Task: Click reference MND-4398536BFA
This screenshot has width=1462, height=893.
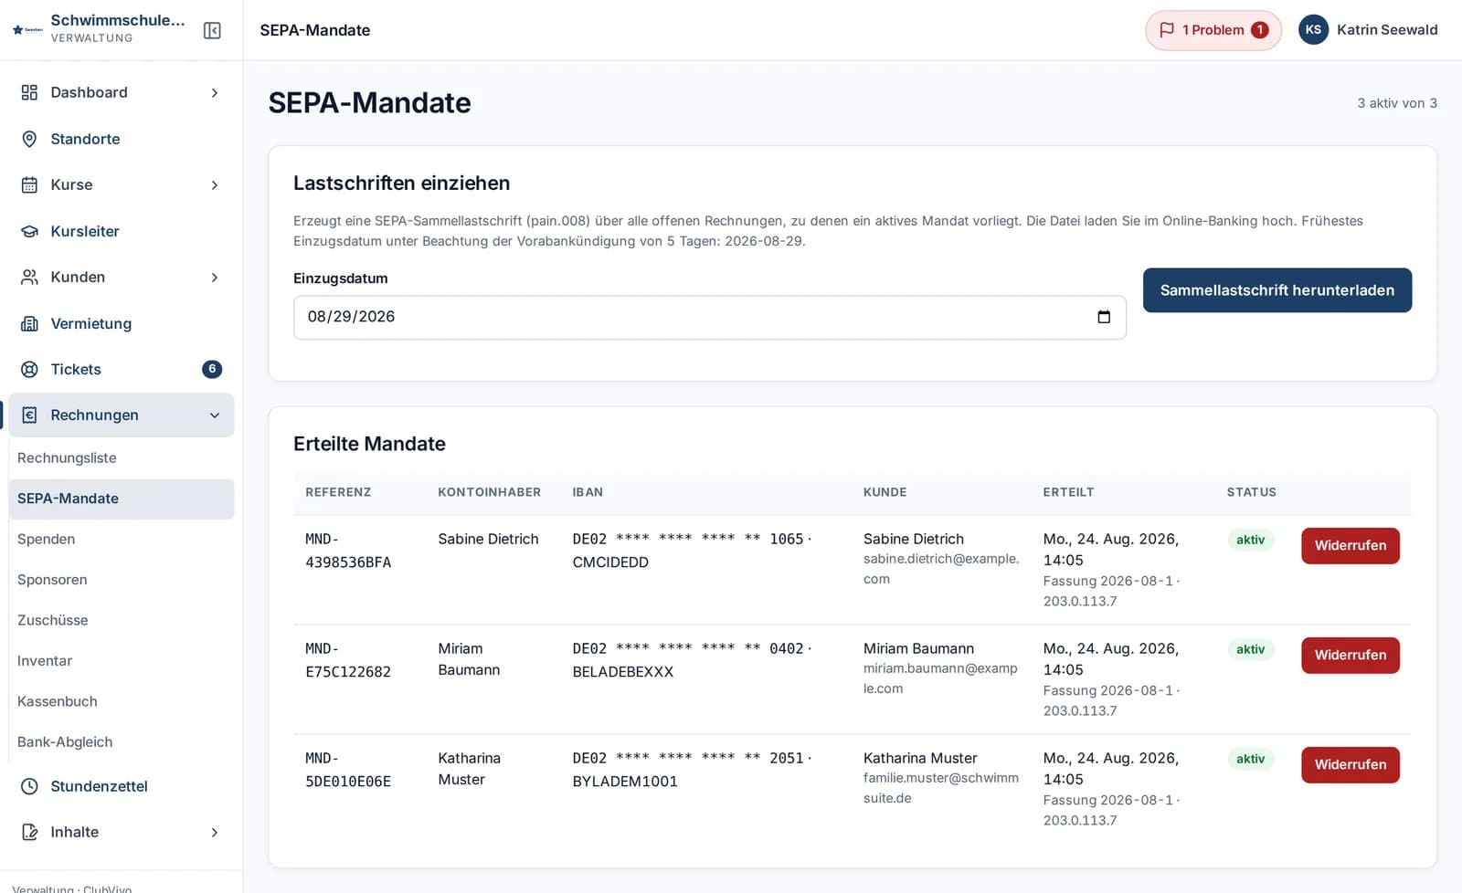Action: [348, 551]
